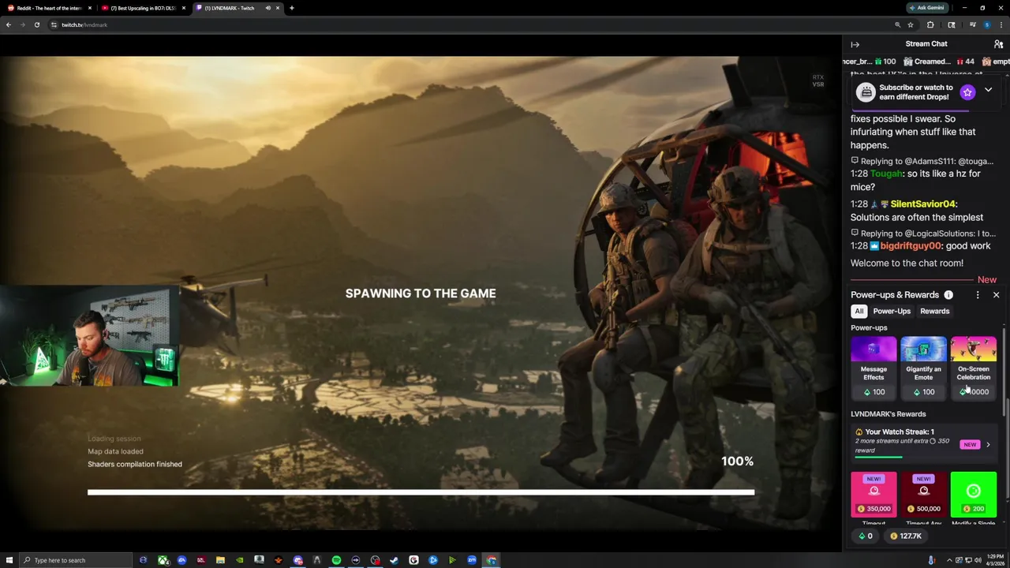Open the Chrome extensions puzzle icon
The height and width of the screenshot is (568, 1010).
pyautogui.click(x=930, y=24)
